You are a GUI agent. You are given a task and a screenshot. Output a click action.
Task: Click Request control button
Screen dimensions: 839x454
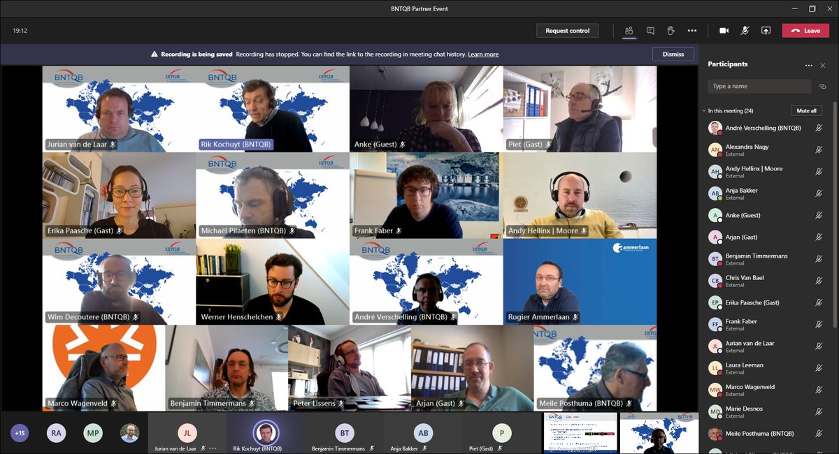[568, 31]
